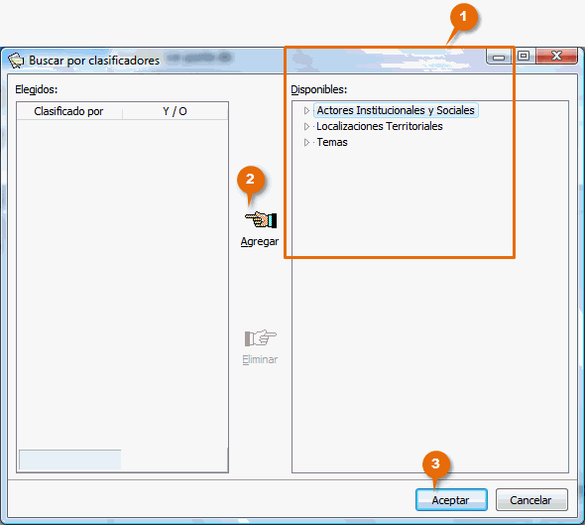Expand the Temas tree node
Viewport: 585px width, 525px height.
[x=306, y=142]
